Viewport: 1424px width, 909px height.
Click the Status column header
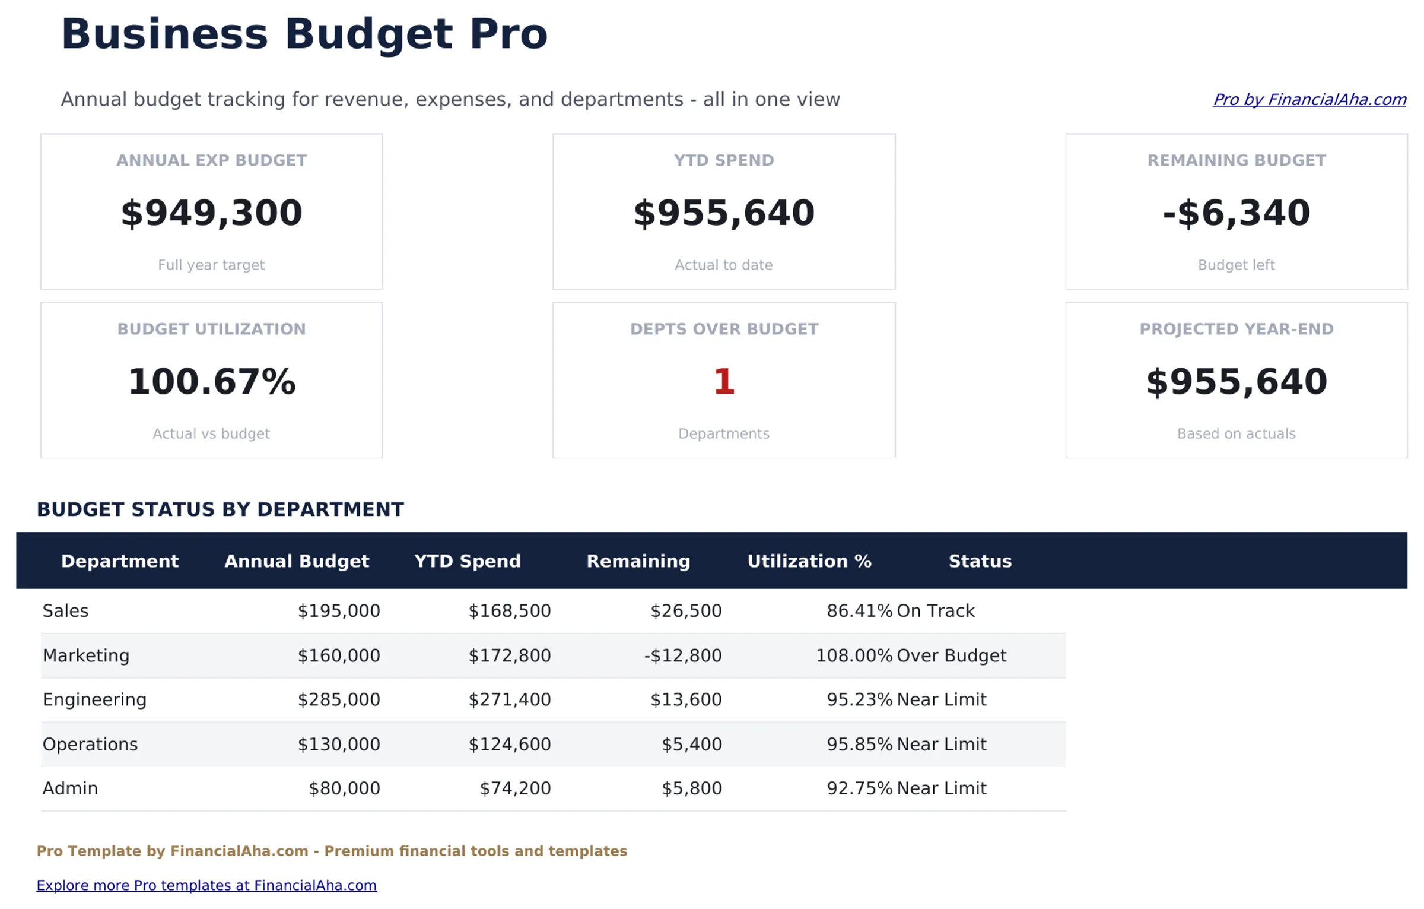tap(980, 560)
